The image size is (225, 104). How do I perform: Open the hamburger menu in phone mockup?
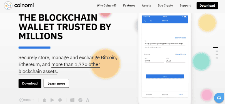click(151, 21)
